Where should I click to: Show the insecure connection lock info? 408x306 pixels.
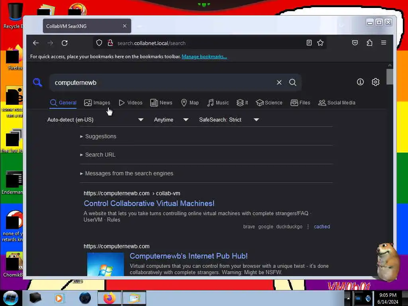tap(110, 43)
